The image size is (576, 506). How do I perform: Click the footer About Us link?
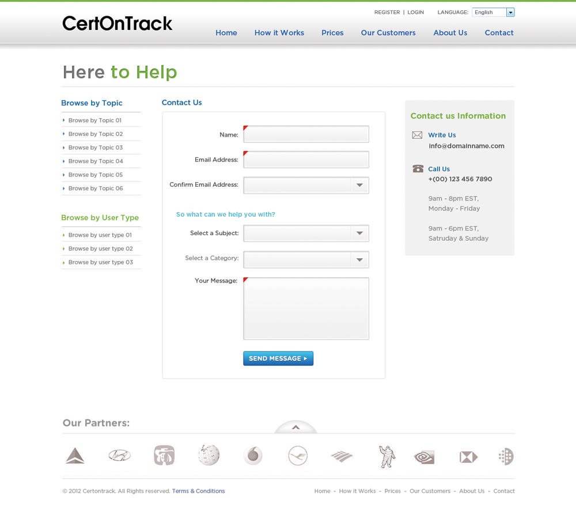(472, 491)
